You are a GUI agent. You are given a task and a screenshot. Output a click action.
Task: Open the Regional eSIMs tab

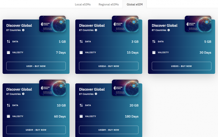(109, 5)
